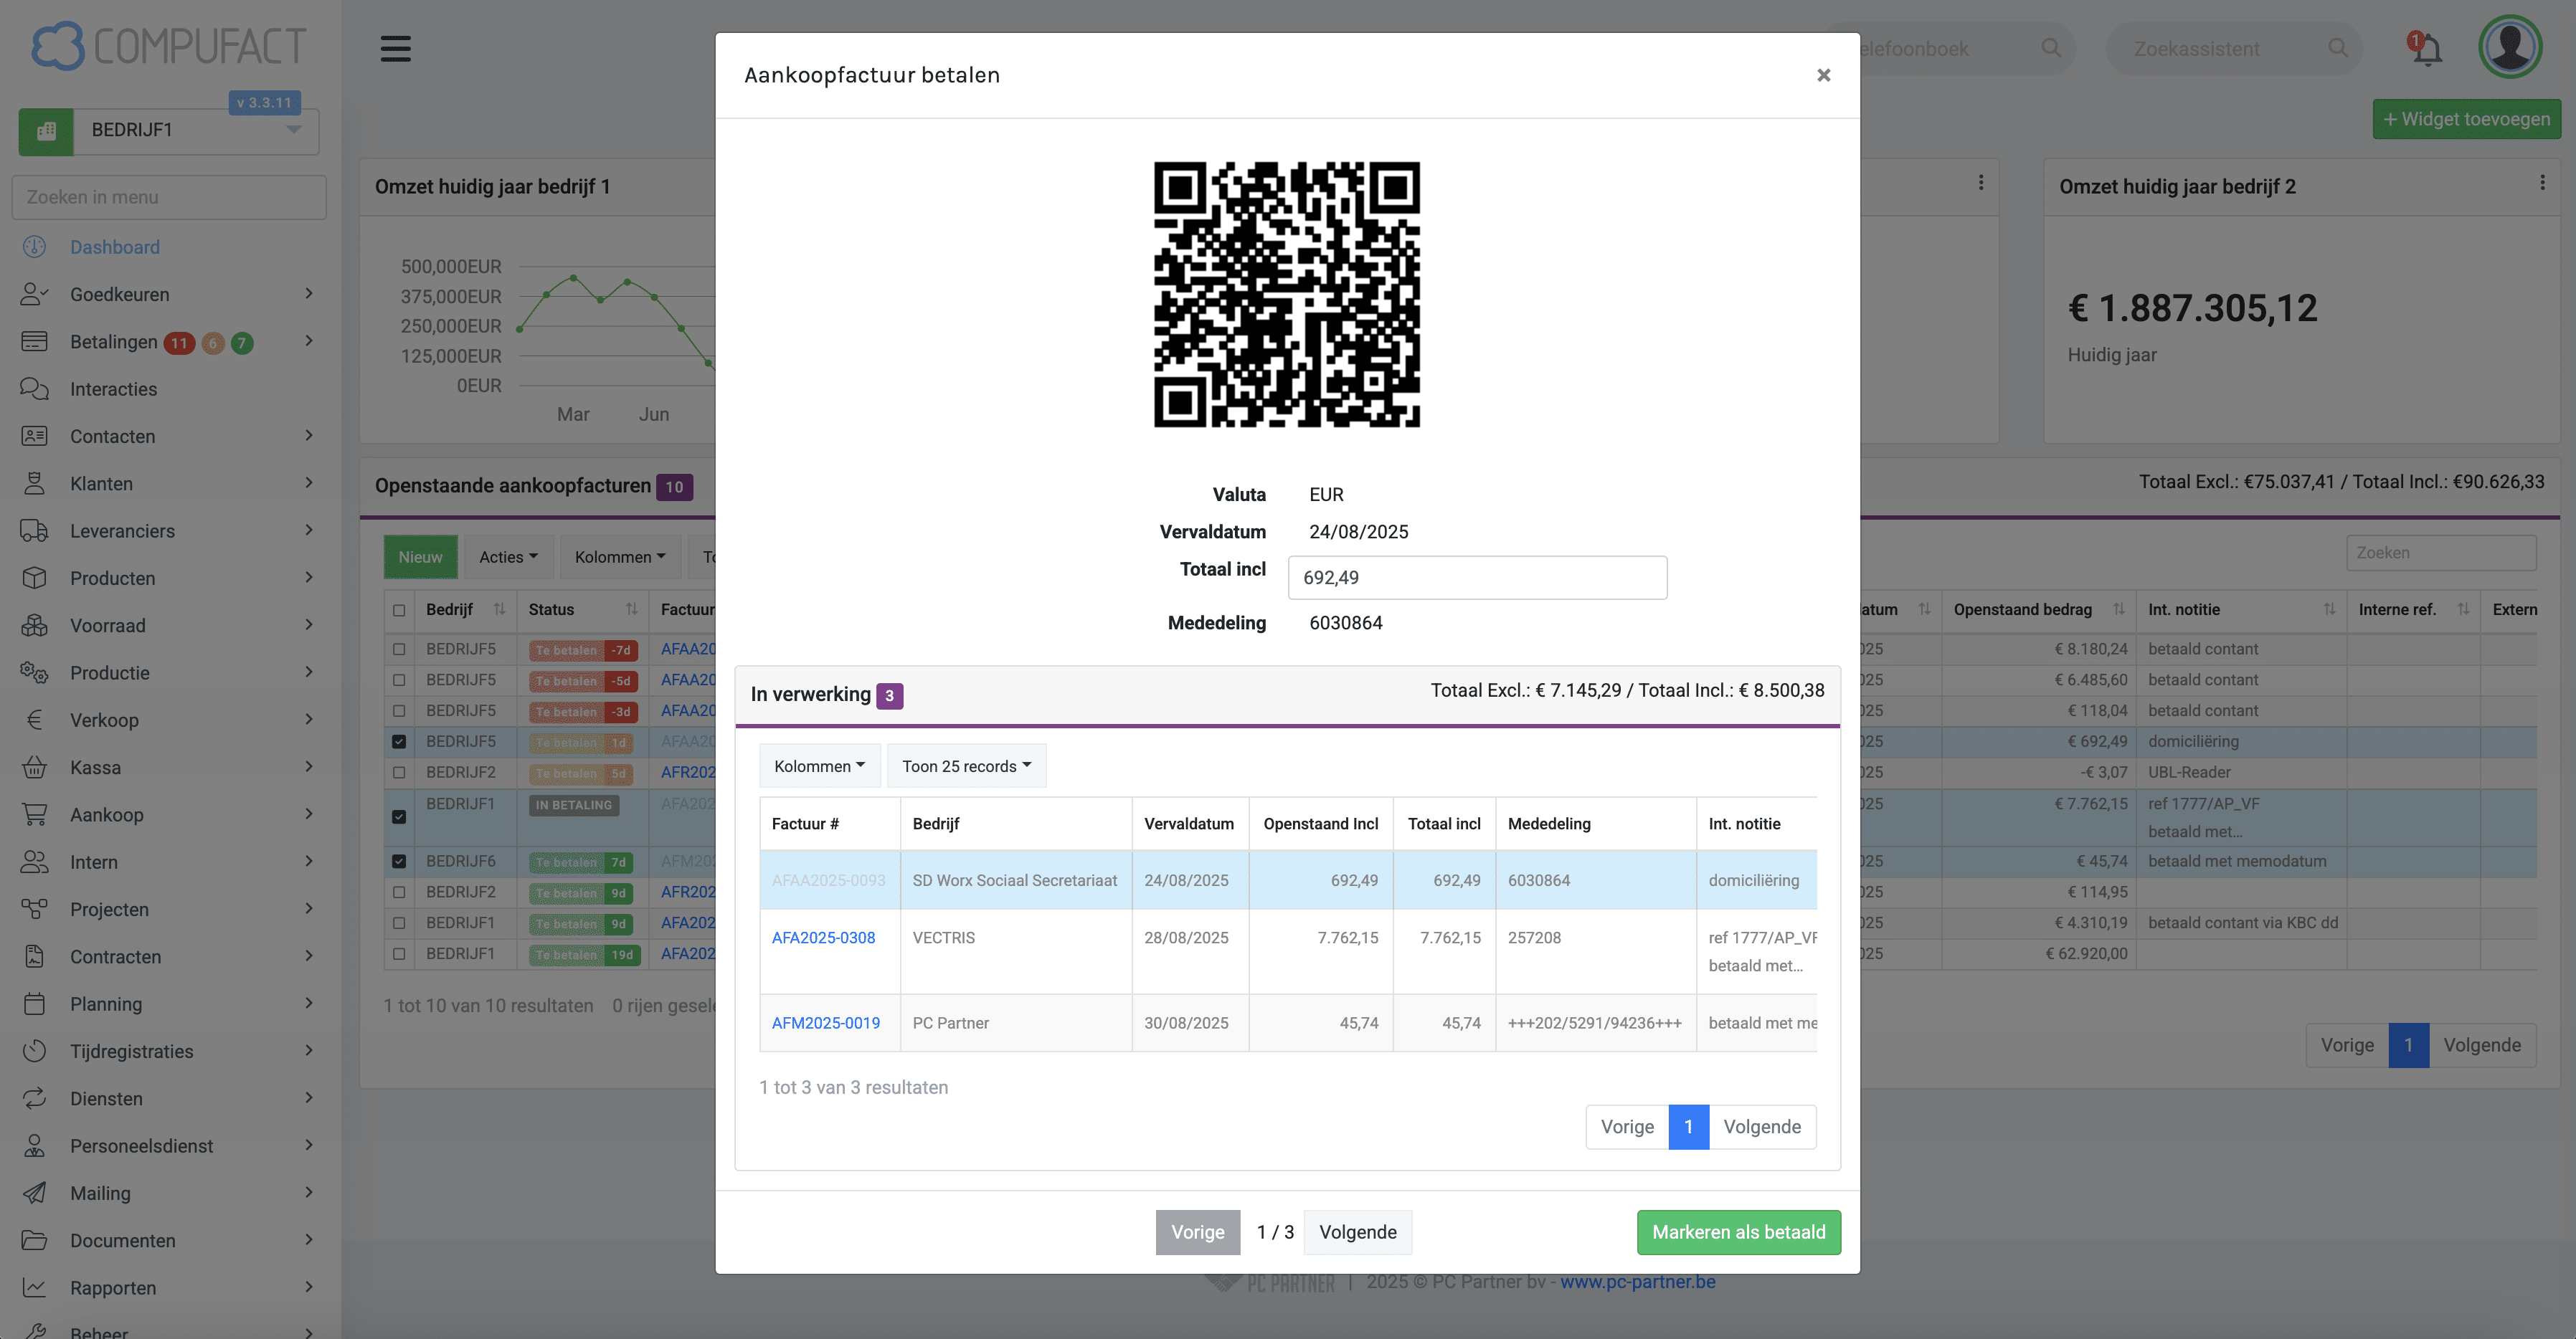
Task: Open the Interacties menu item
Action: 113,389
